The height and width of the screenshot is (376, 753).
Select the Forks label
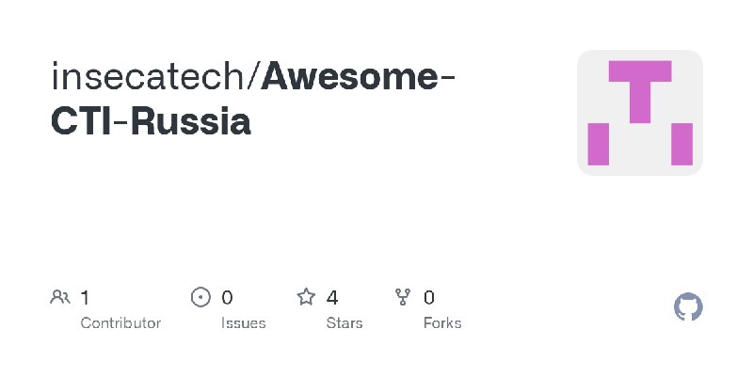tap(442, 323)
